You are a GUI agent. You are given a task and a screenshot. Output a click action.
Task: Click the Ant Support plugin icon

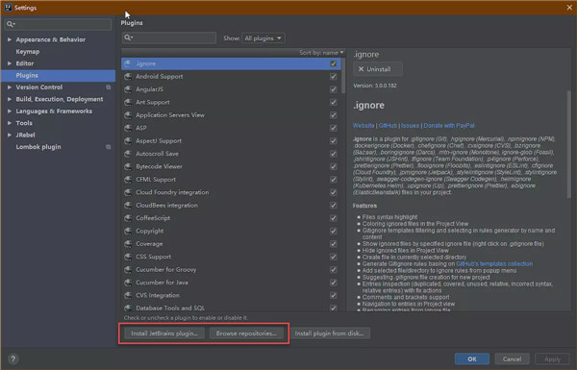[x=128, y=102]
